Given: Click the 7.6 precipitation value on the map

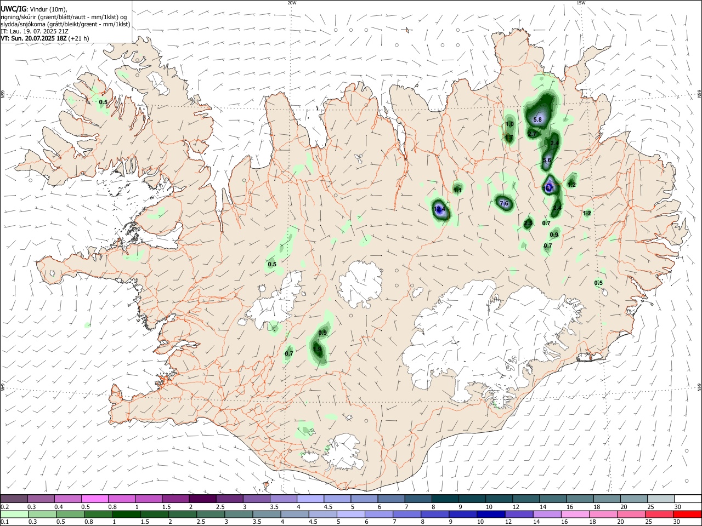Looking at the screenshot, I should pos(505,203).
